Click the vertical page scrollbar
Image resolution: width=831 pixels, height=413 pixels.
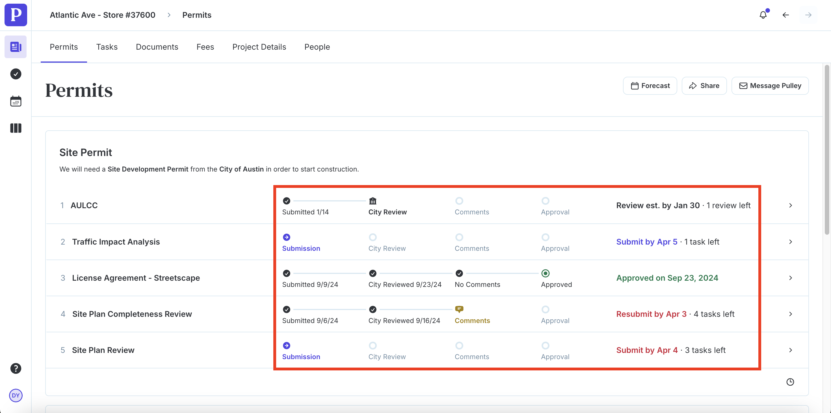[826, 150]
